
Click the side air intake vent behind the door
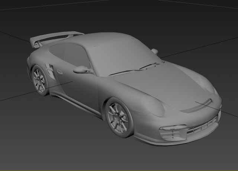(50, 69)
